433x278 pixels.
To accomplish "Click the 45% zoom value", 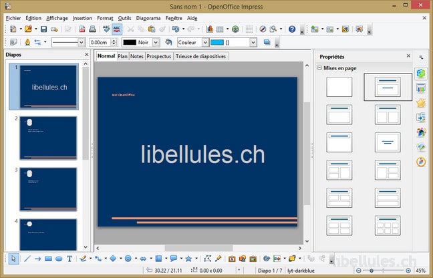I will pos(420,271).
